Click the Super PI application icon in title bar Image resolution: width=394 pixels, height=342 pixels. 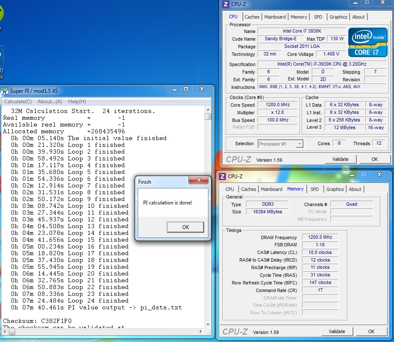coord(5,91)
